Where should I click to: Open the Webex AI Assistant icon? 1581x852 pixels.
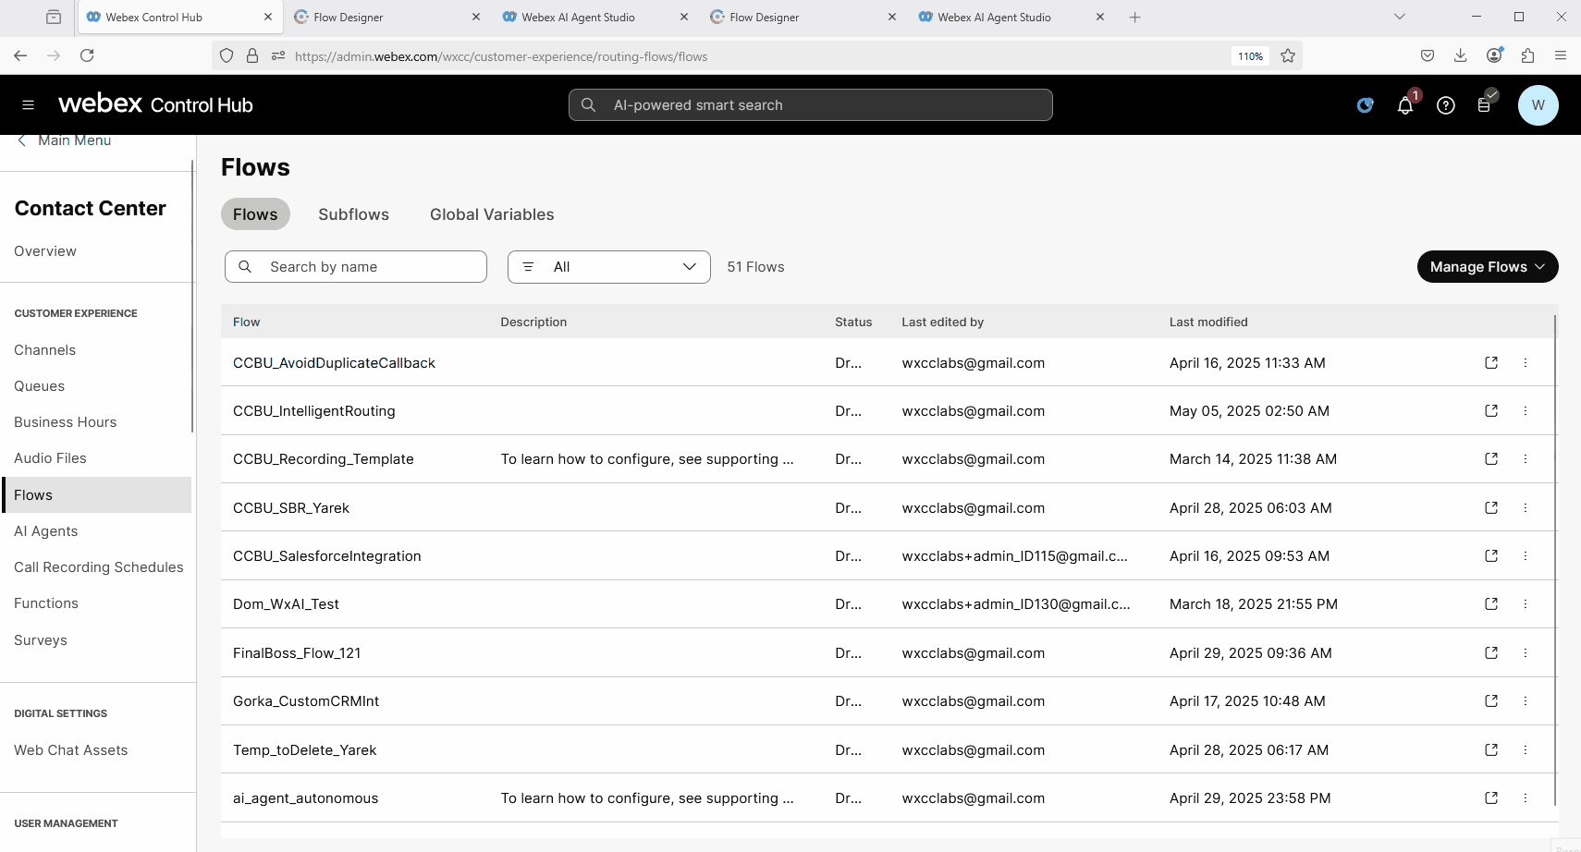pos(1365,105)
